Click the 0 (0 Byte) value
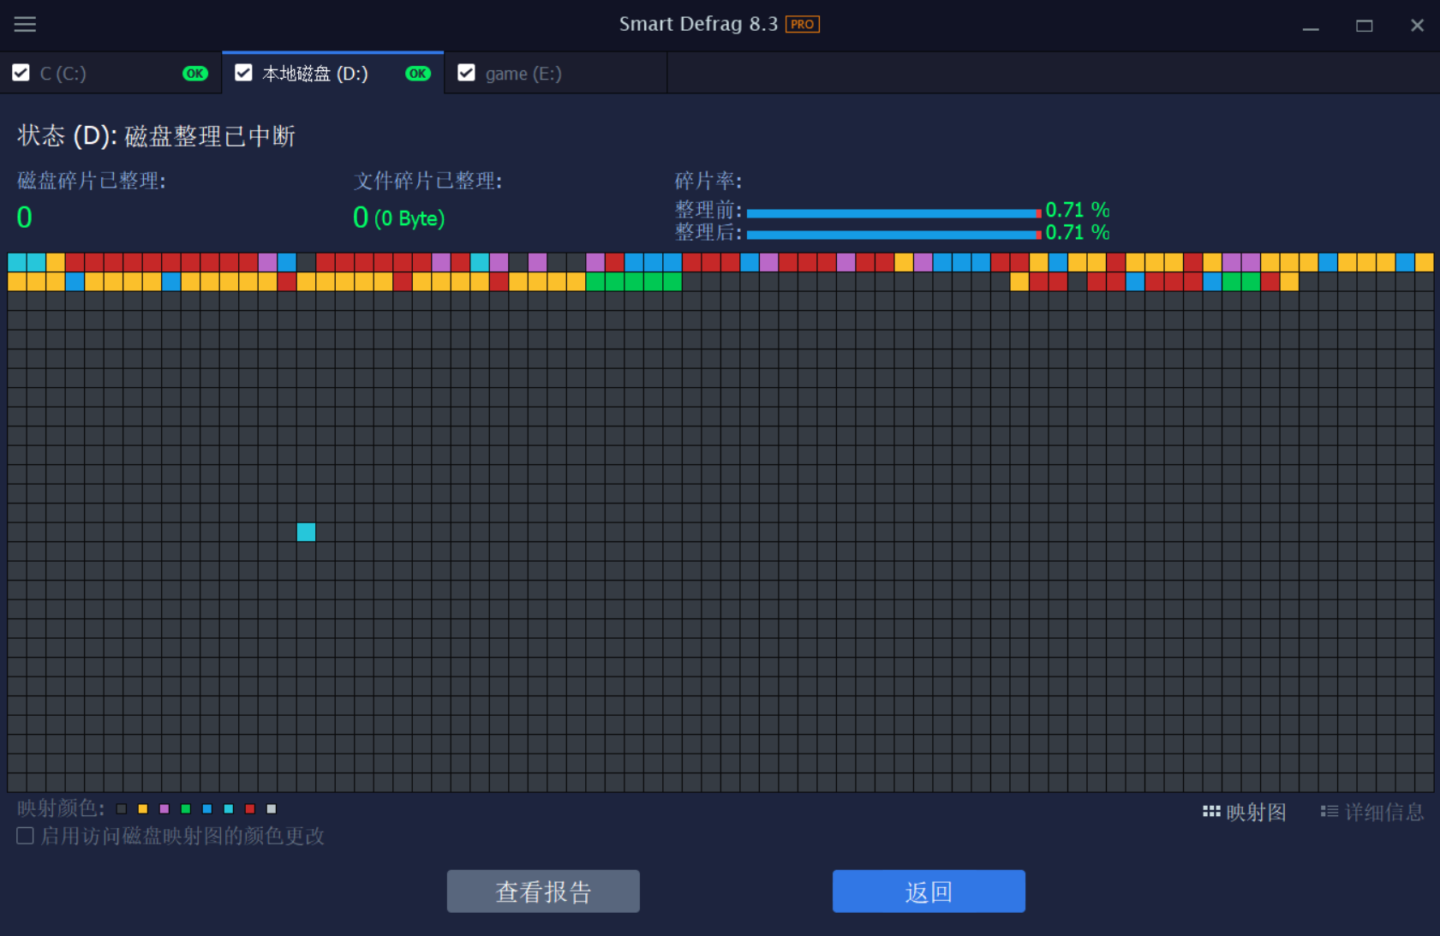 (399, 218)
